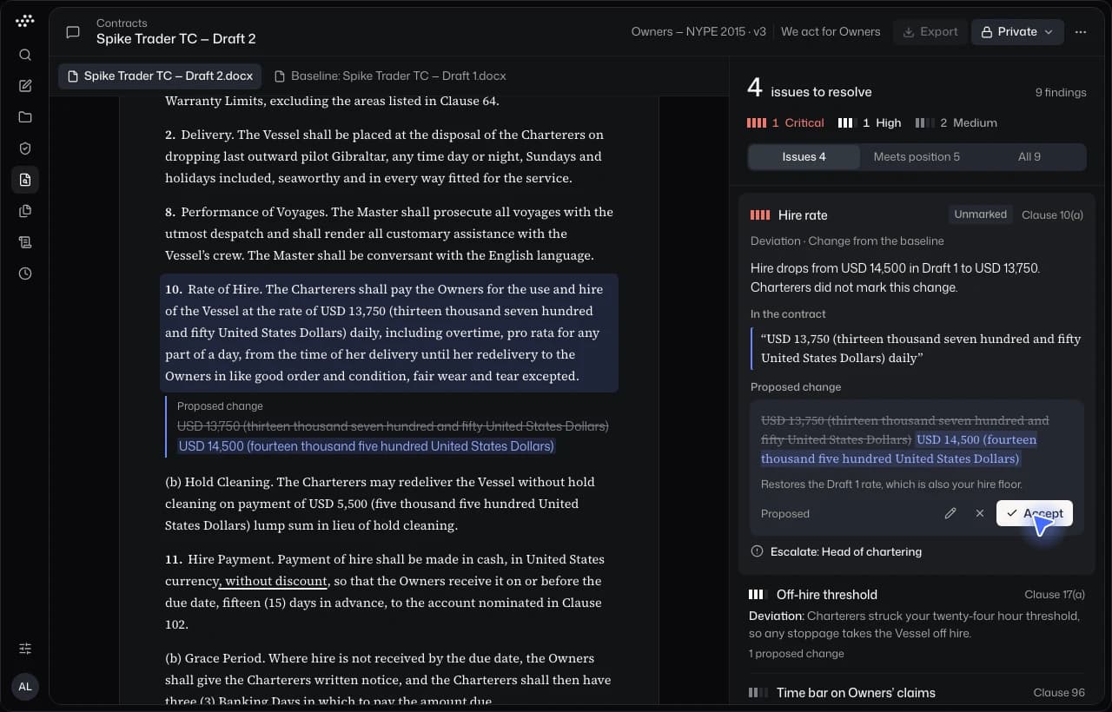Filter by 1 High severity
Image resolution: width=1112 pixels, height=712 pixels.
point(870,123)
